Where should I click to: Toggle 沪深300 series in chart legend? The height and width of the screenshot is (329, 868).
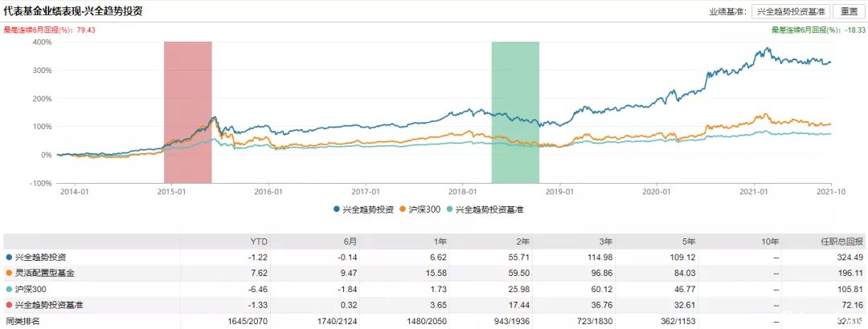click(419, 209)
